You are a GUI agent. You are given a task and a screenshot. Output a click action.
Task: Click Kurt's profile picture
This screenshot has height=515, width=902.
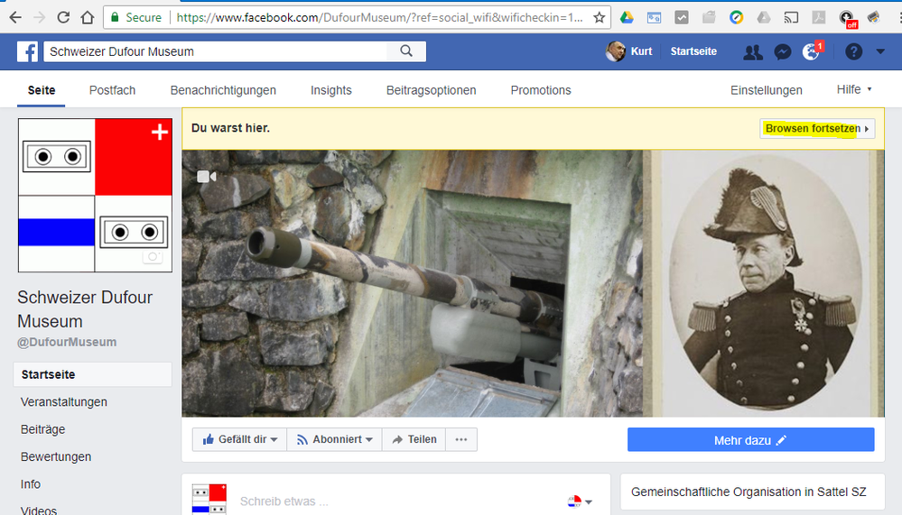click(x=616, y=51)
